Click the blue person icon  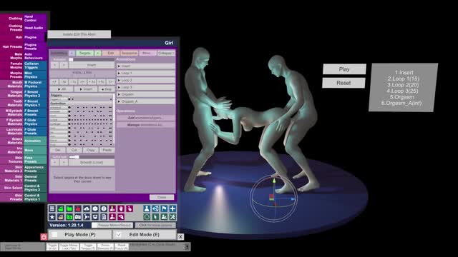click(x=147, y=208)
